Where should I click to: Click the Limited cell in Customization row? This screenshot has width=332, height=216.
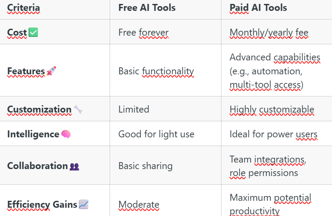[134, 110]
